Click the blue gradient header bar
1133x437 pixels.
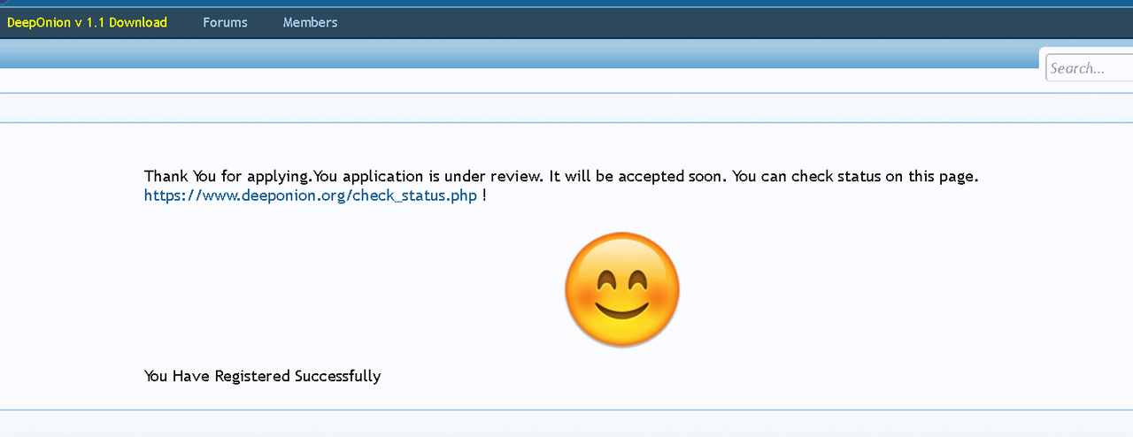(518, 54)
